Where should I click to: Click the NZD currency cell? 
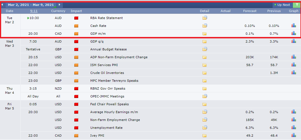[58, 88]
